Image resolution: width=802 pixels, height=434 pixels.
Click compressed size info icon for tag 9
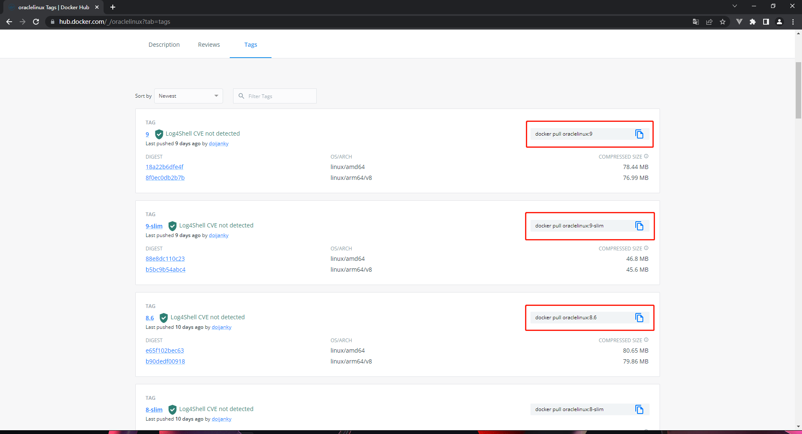coord(646,156)
